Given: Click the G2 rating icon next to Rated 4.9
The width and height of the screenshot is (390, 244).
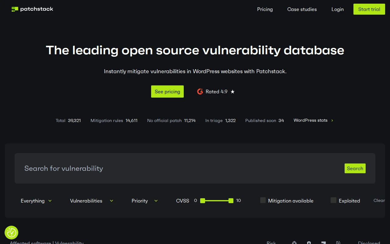Looking at the screenshot, I should 200,91.
